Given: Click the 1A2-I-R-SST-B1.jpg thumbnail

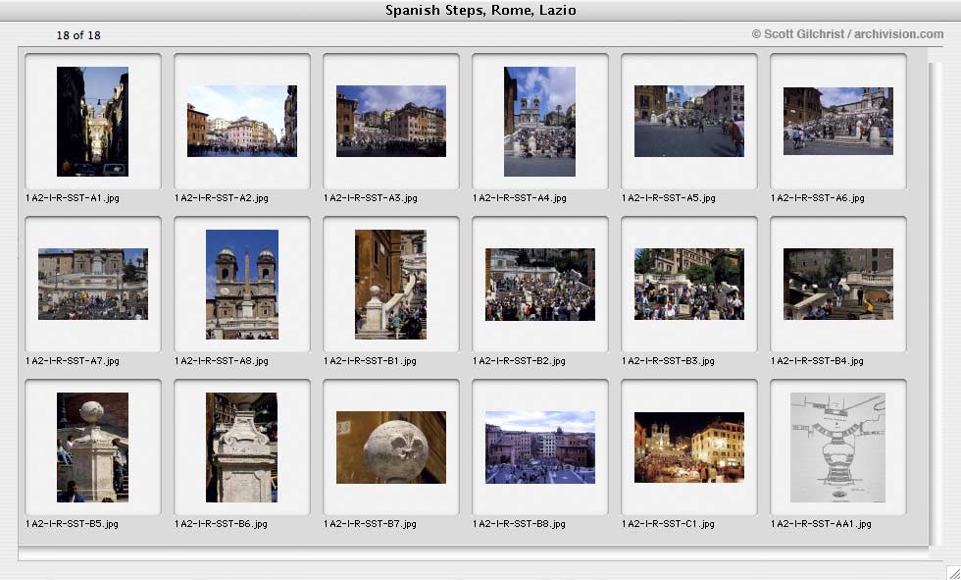Looking at the screenshot, I should click(391, 285).
